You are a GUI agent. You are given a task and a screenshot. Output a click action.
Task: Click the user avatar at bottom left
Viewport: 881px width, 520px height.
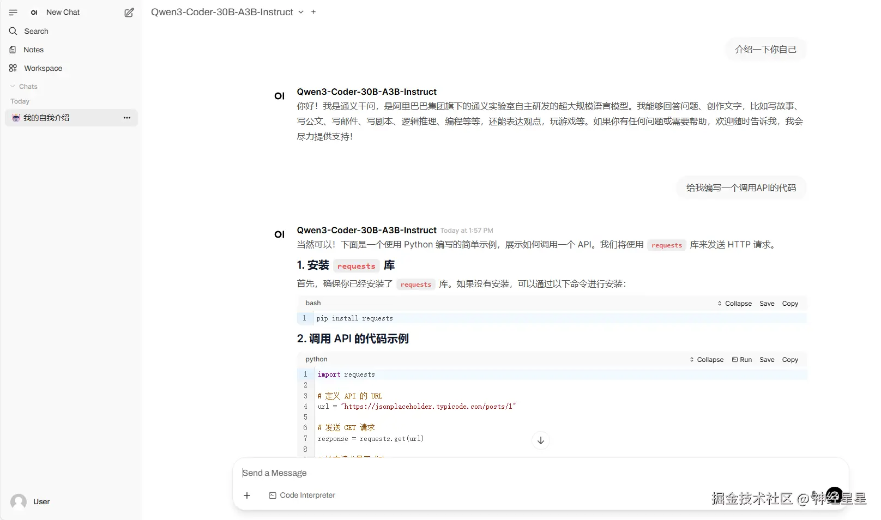tap(18, 501)
